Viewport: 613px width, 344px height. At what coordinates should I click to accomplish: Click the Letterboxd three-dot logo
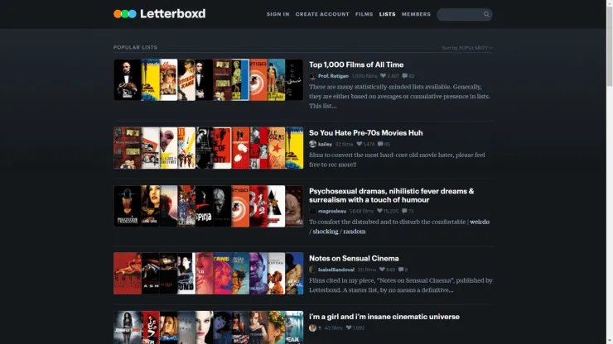(124, 14)
